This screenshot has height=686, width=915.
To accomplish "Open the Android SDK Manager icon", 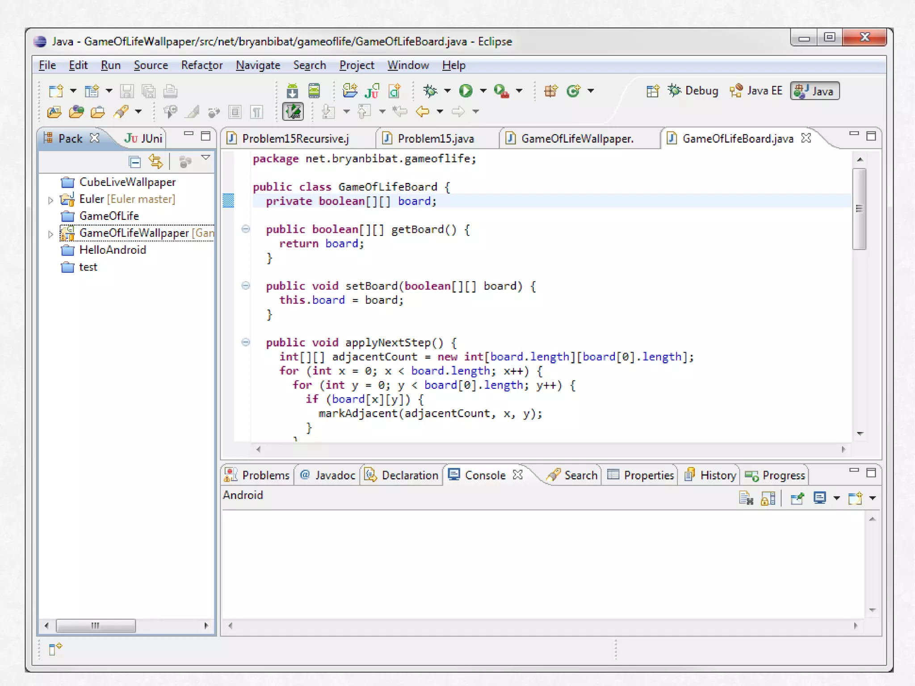I will pyautogui.click(x=292, y=91).
